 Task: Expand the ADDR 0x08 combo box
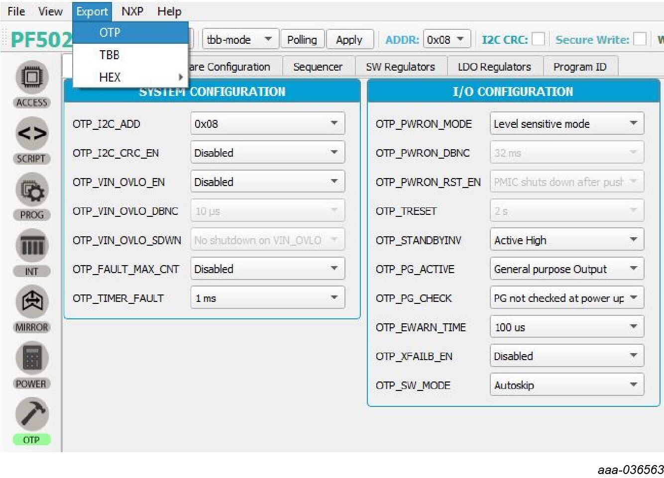coord(446,40)
